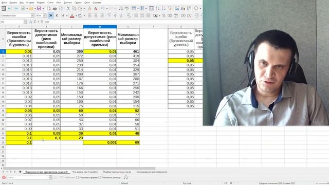Apply the background color fill bucket
Screen dimensions: 329x185
tap(80, 15)
